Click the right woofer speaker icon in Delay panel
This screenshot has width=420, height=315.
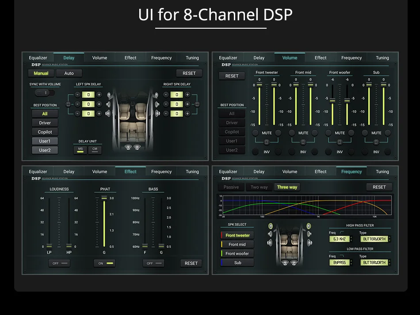click(x=157, y=113)
